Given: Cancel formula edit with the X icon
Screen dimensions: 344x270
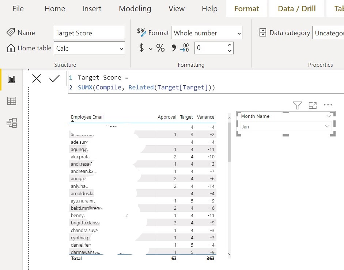Looking at the screenshot, I should pyautogui.click(x=37, y=78).
